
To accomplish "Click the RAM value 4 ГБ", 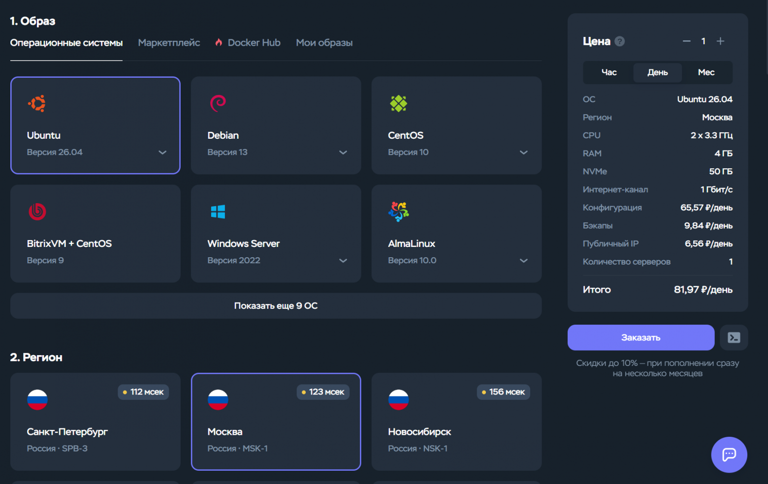I will [723, 153].
